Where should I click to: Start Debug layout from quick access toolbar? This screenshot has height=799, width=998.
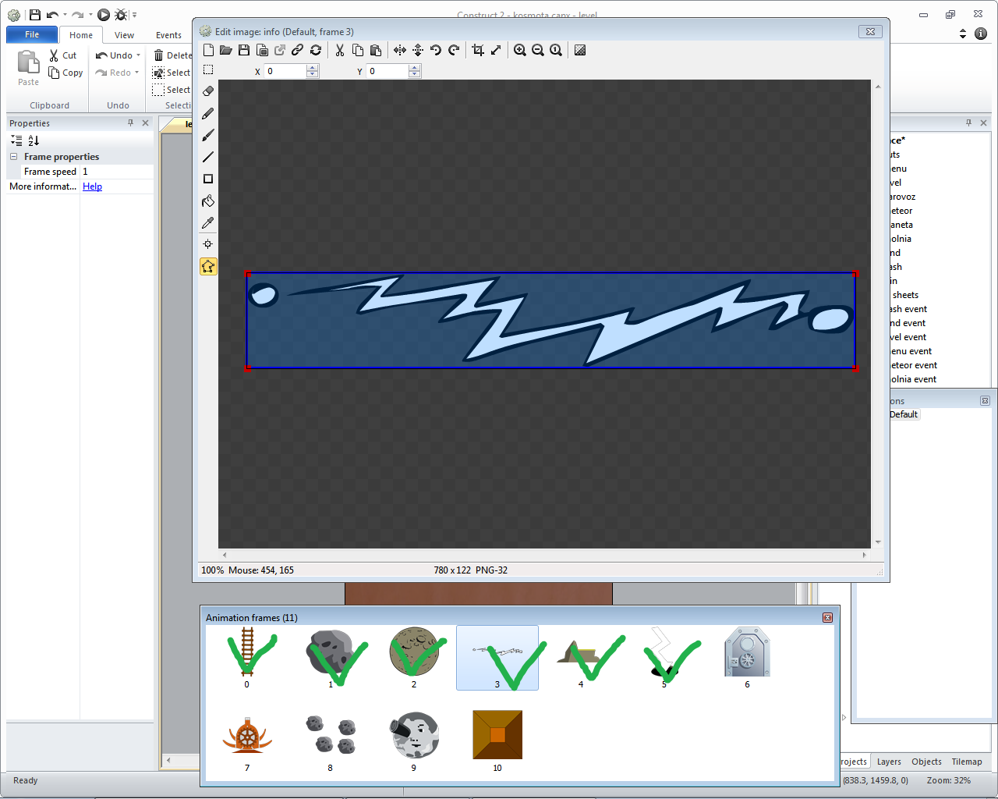[x=121, y=15]
